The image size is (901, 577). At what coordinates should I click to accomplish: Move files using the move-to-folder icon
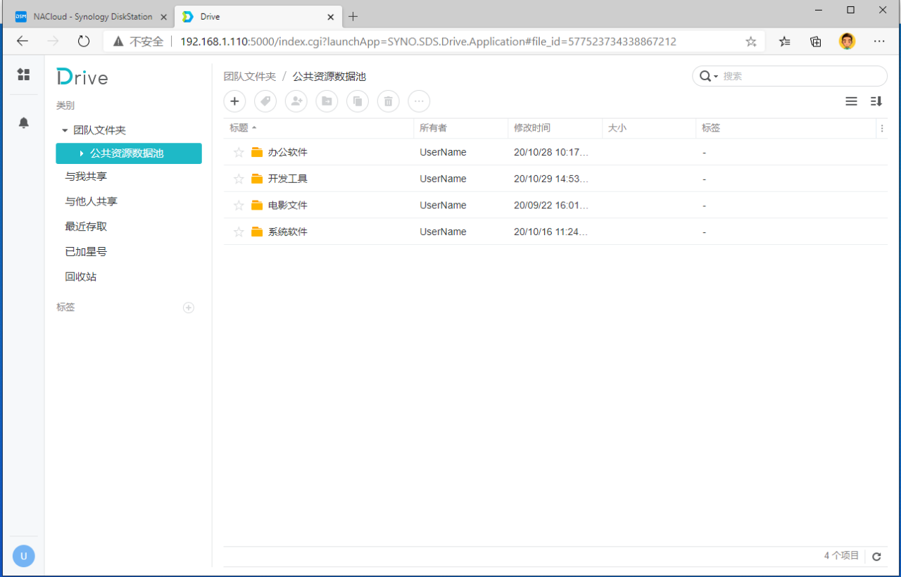[x=327, y=101]
